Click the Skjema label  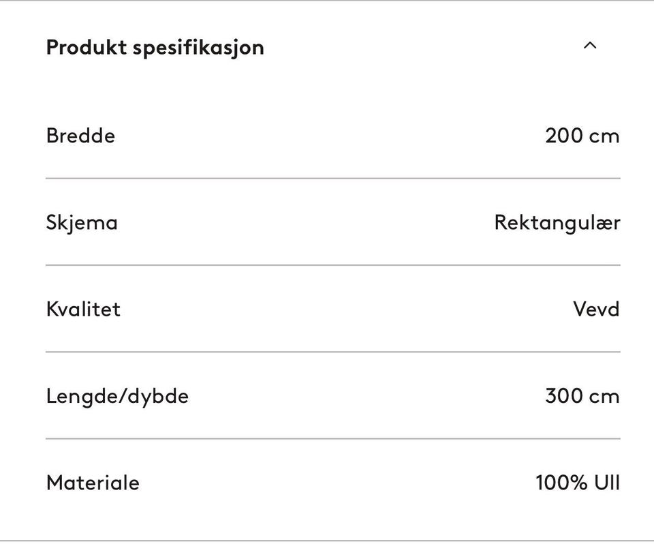click(82, 223)
